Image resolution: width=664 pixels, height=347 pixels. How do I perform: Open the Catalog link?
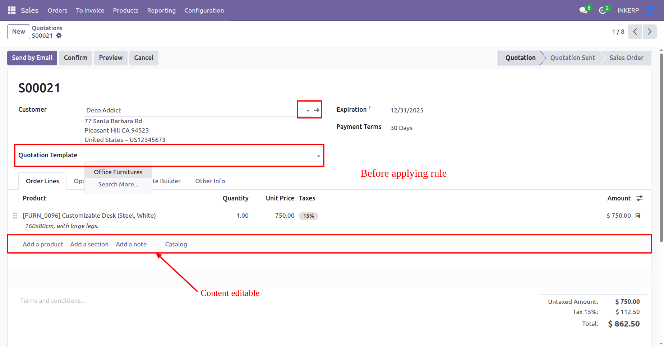point(176,244)
